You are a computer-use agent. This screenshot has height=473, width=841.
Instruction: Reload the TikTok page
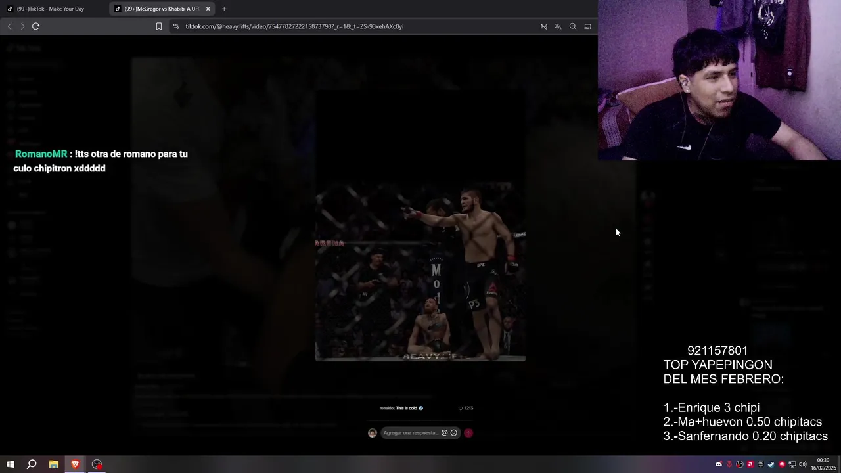pyautogui.click(x=35, y=26)
